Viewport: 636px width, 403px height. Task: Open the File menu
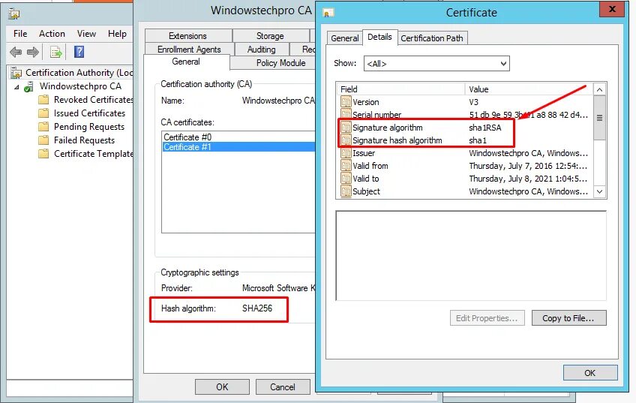point(20,34)
